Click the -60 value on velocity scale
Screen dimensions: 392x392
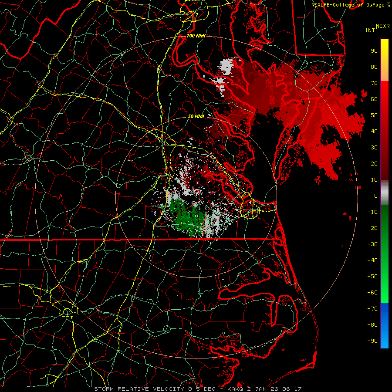coord(372,293)
